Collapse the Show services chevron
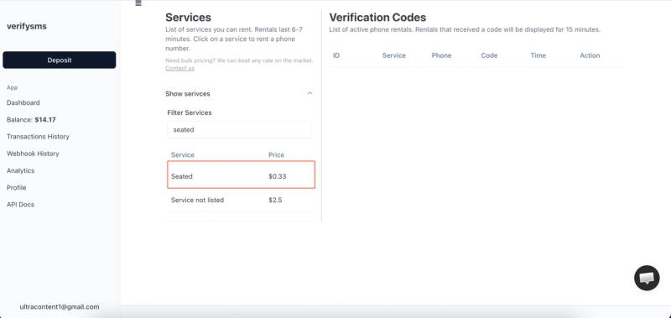Screen dimensions: 671x318 tap(309, 93)
